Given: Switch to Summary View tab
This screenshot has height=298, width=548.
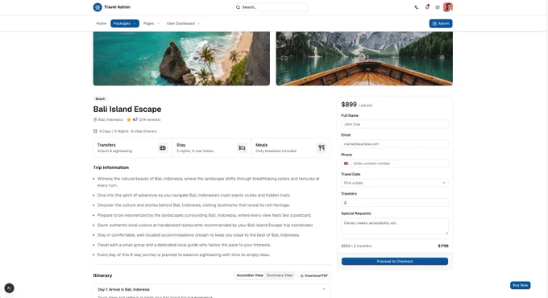Looking at the screenshot, I should click(280, 275).
